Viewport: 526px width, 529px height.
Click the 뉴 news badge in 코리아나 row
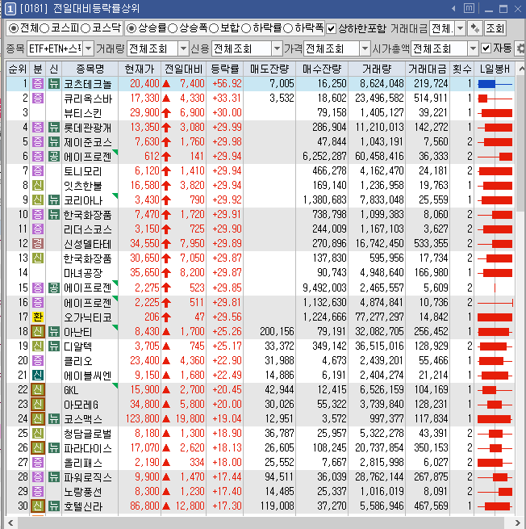(54, 200)
